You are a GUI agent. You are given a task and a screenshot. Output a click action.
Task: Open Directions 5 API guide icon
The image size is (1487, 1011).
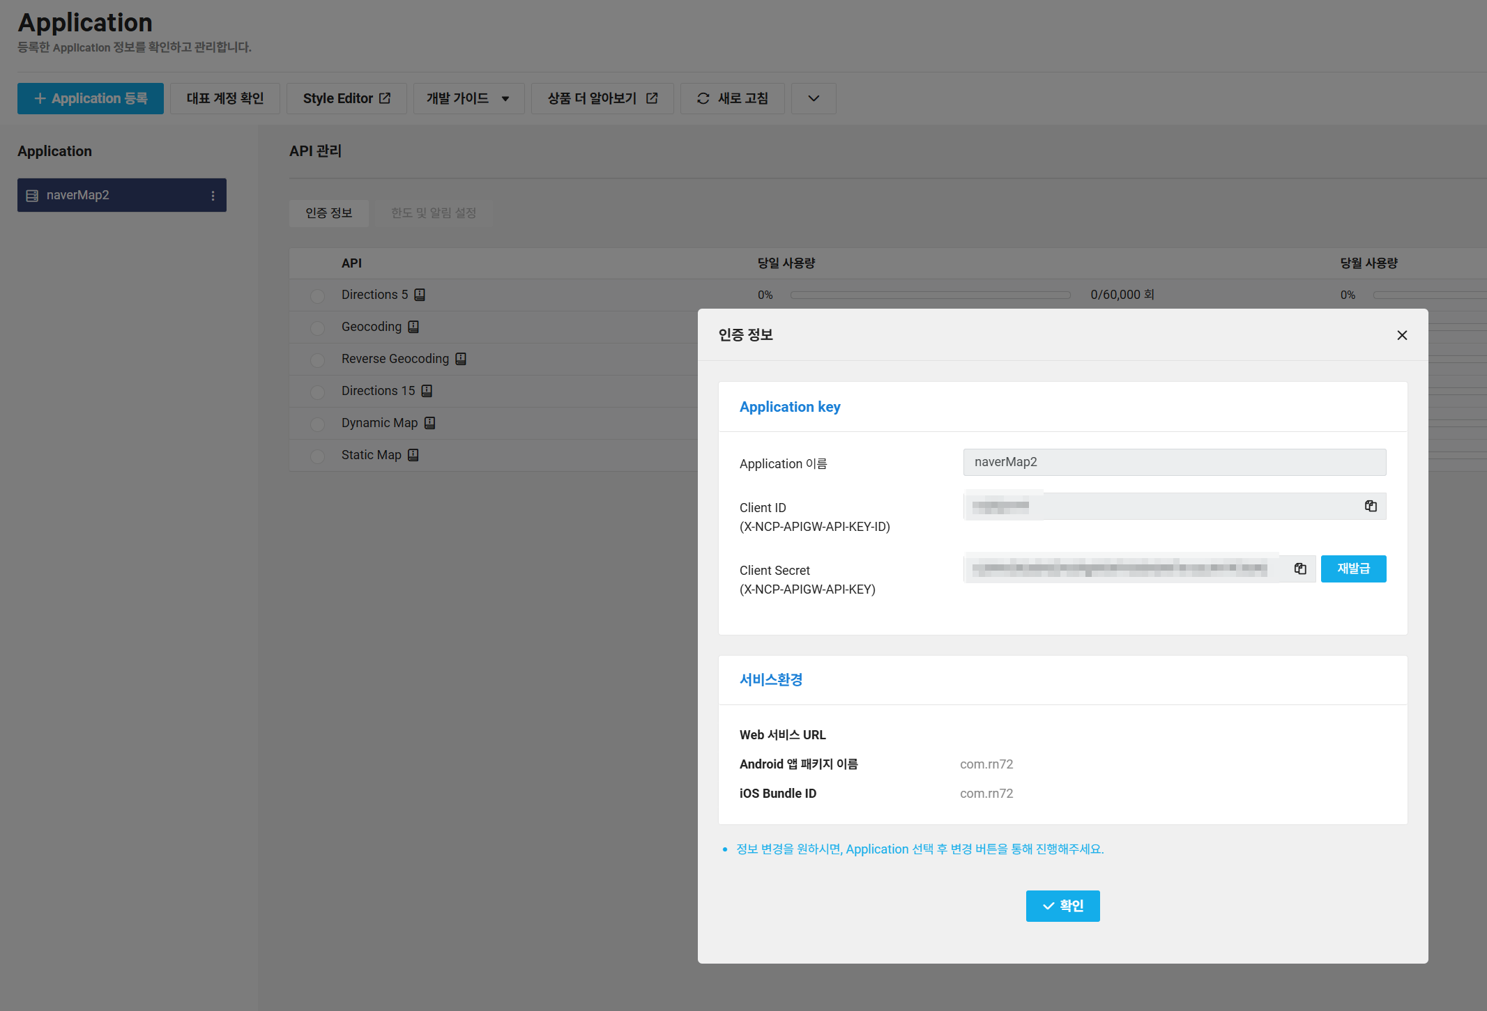pyautogui.click(x=420, y=295)
